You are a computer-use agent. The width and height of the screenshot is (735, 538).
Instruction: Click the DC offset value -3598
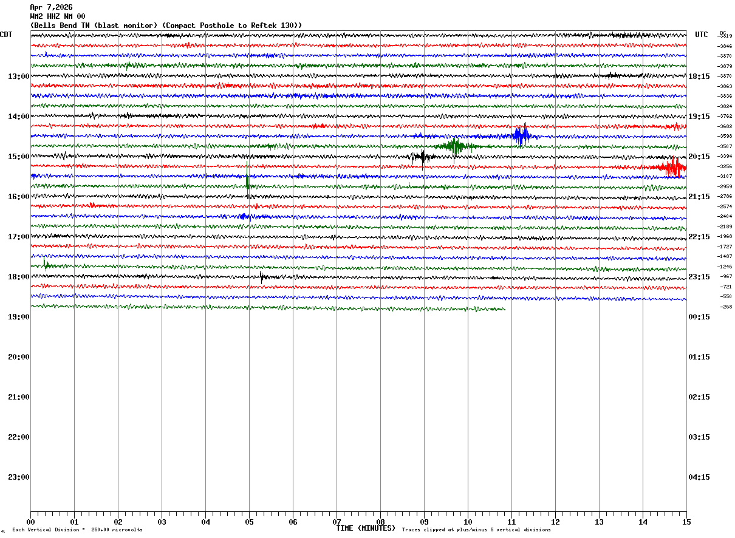[725, 136]
